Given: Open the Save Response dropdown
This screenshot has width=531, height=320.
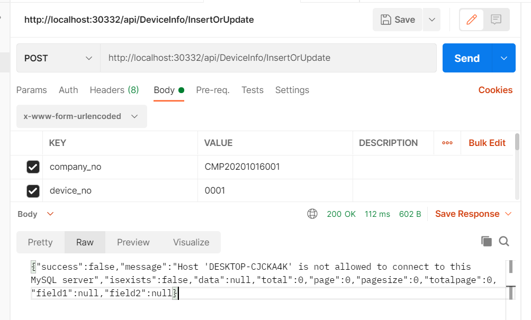Looking at the screenshot, I should (473, 214).
